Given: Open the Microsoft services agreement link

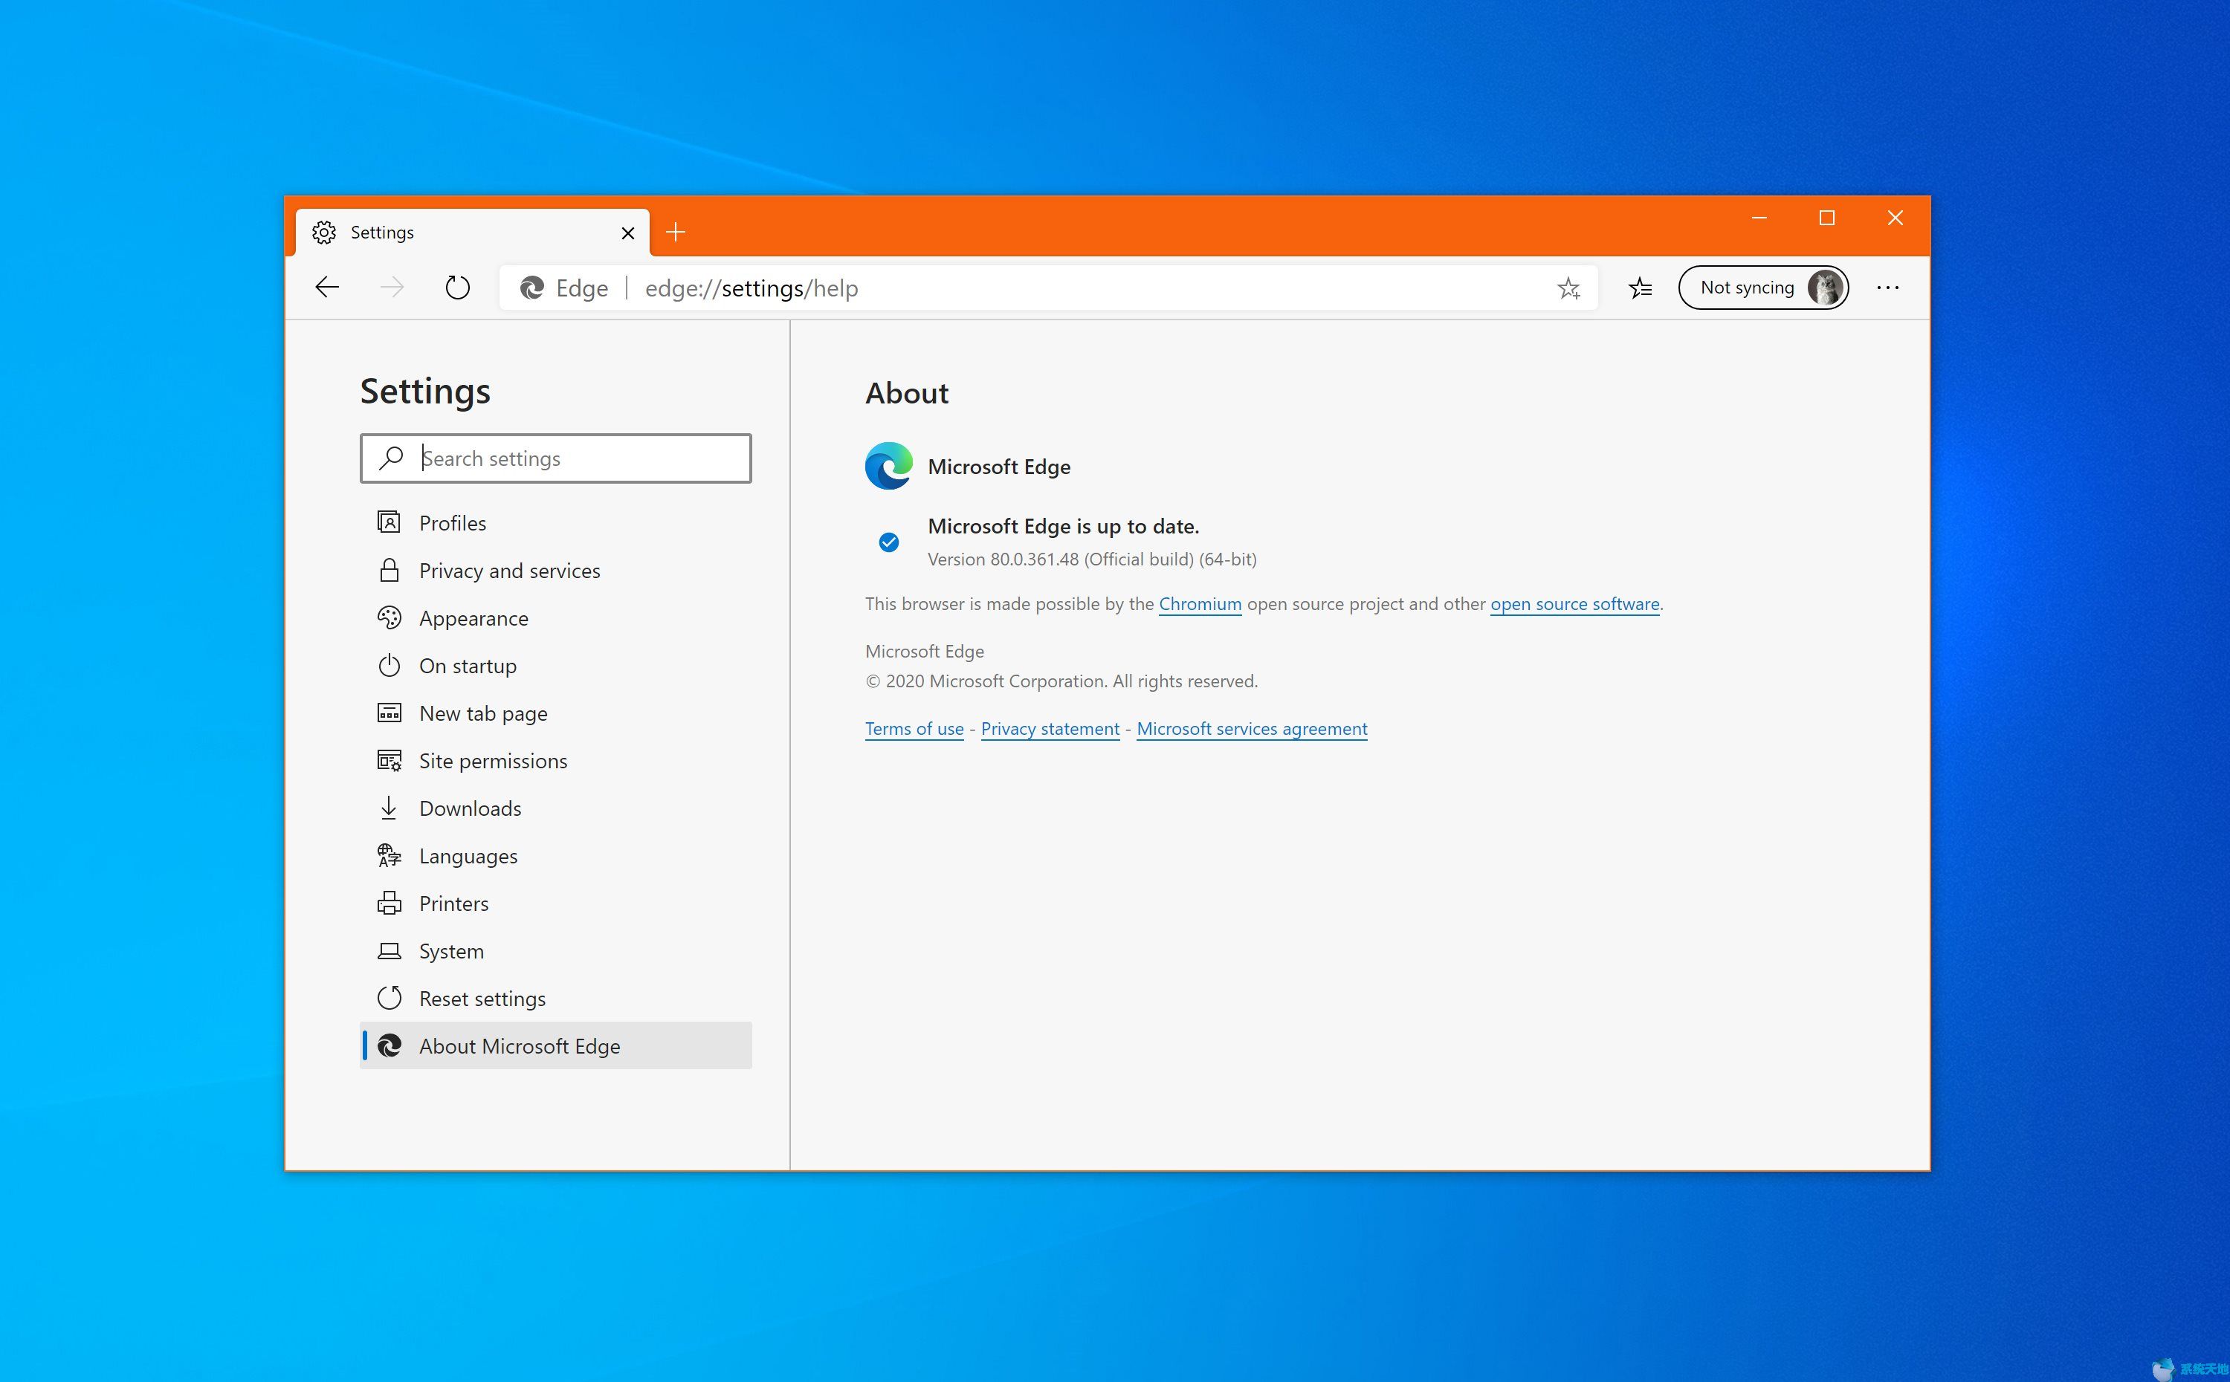Looking at the screenshot, I should (x=1252, y=728).
